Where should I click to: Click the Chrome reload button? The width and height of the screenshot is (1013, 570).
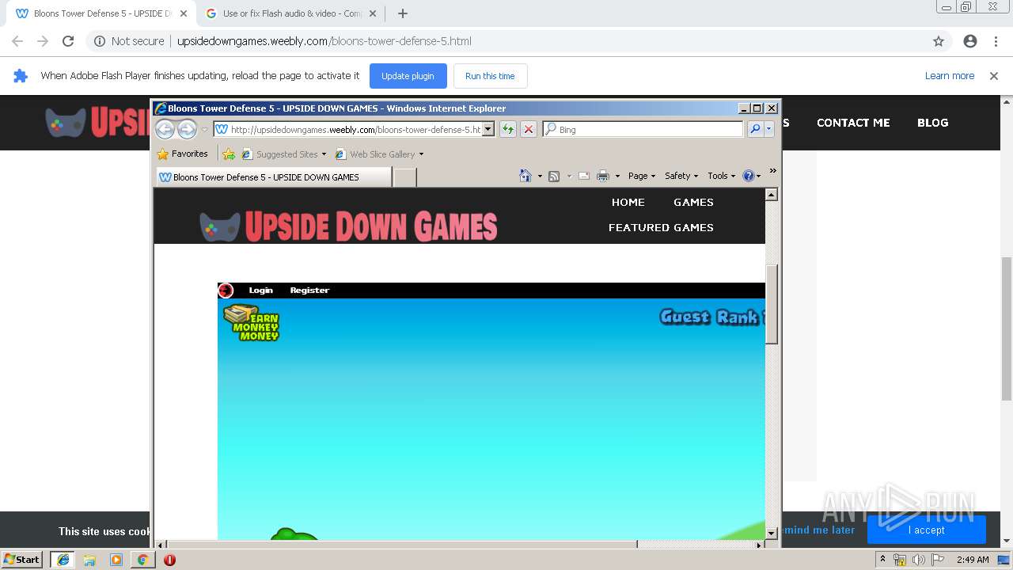pos(68,41)
